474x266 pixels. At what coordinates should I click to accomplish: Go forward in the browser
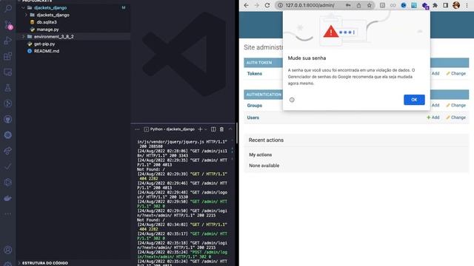257,5
